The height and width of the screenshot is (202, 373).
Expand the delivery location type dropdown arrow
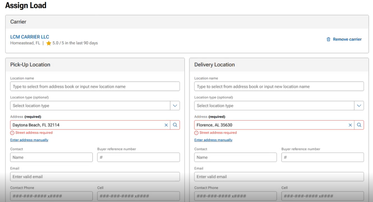pos(359,106)
